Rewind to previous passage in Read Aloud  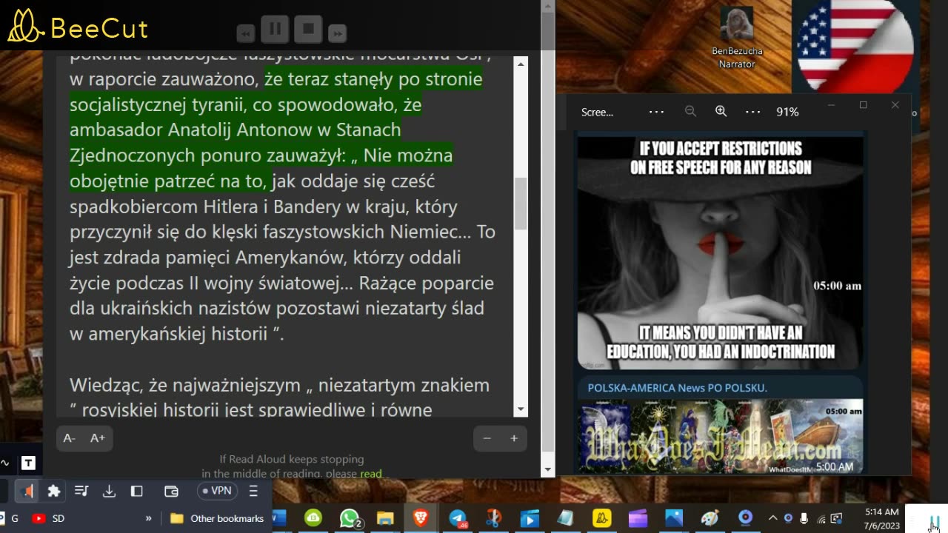click(246, 33)
